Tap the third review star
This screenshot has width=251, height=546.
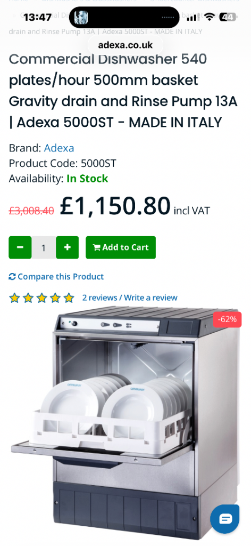[x=41, y=298]
